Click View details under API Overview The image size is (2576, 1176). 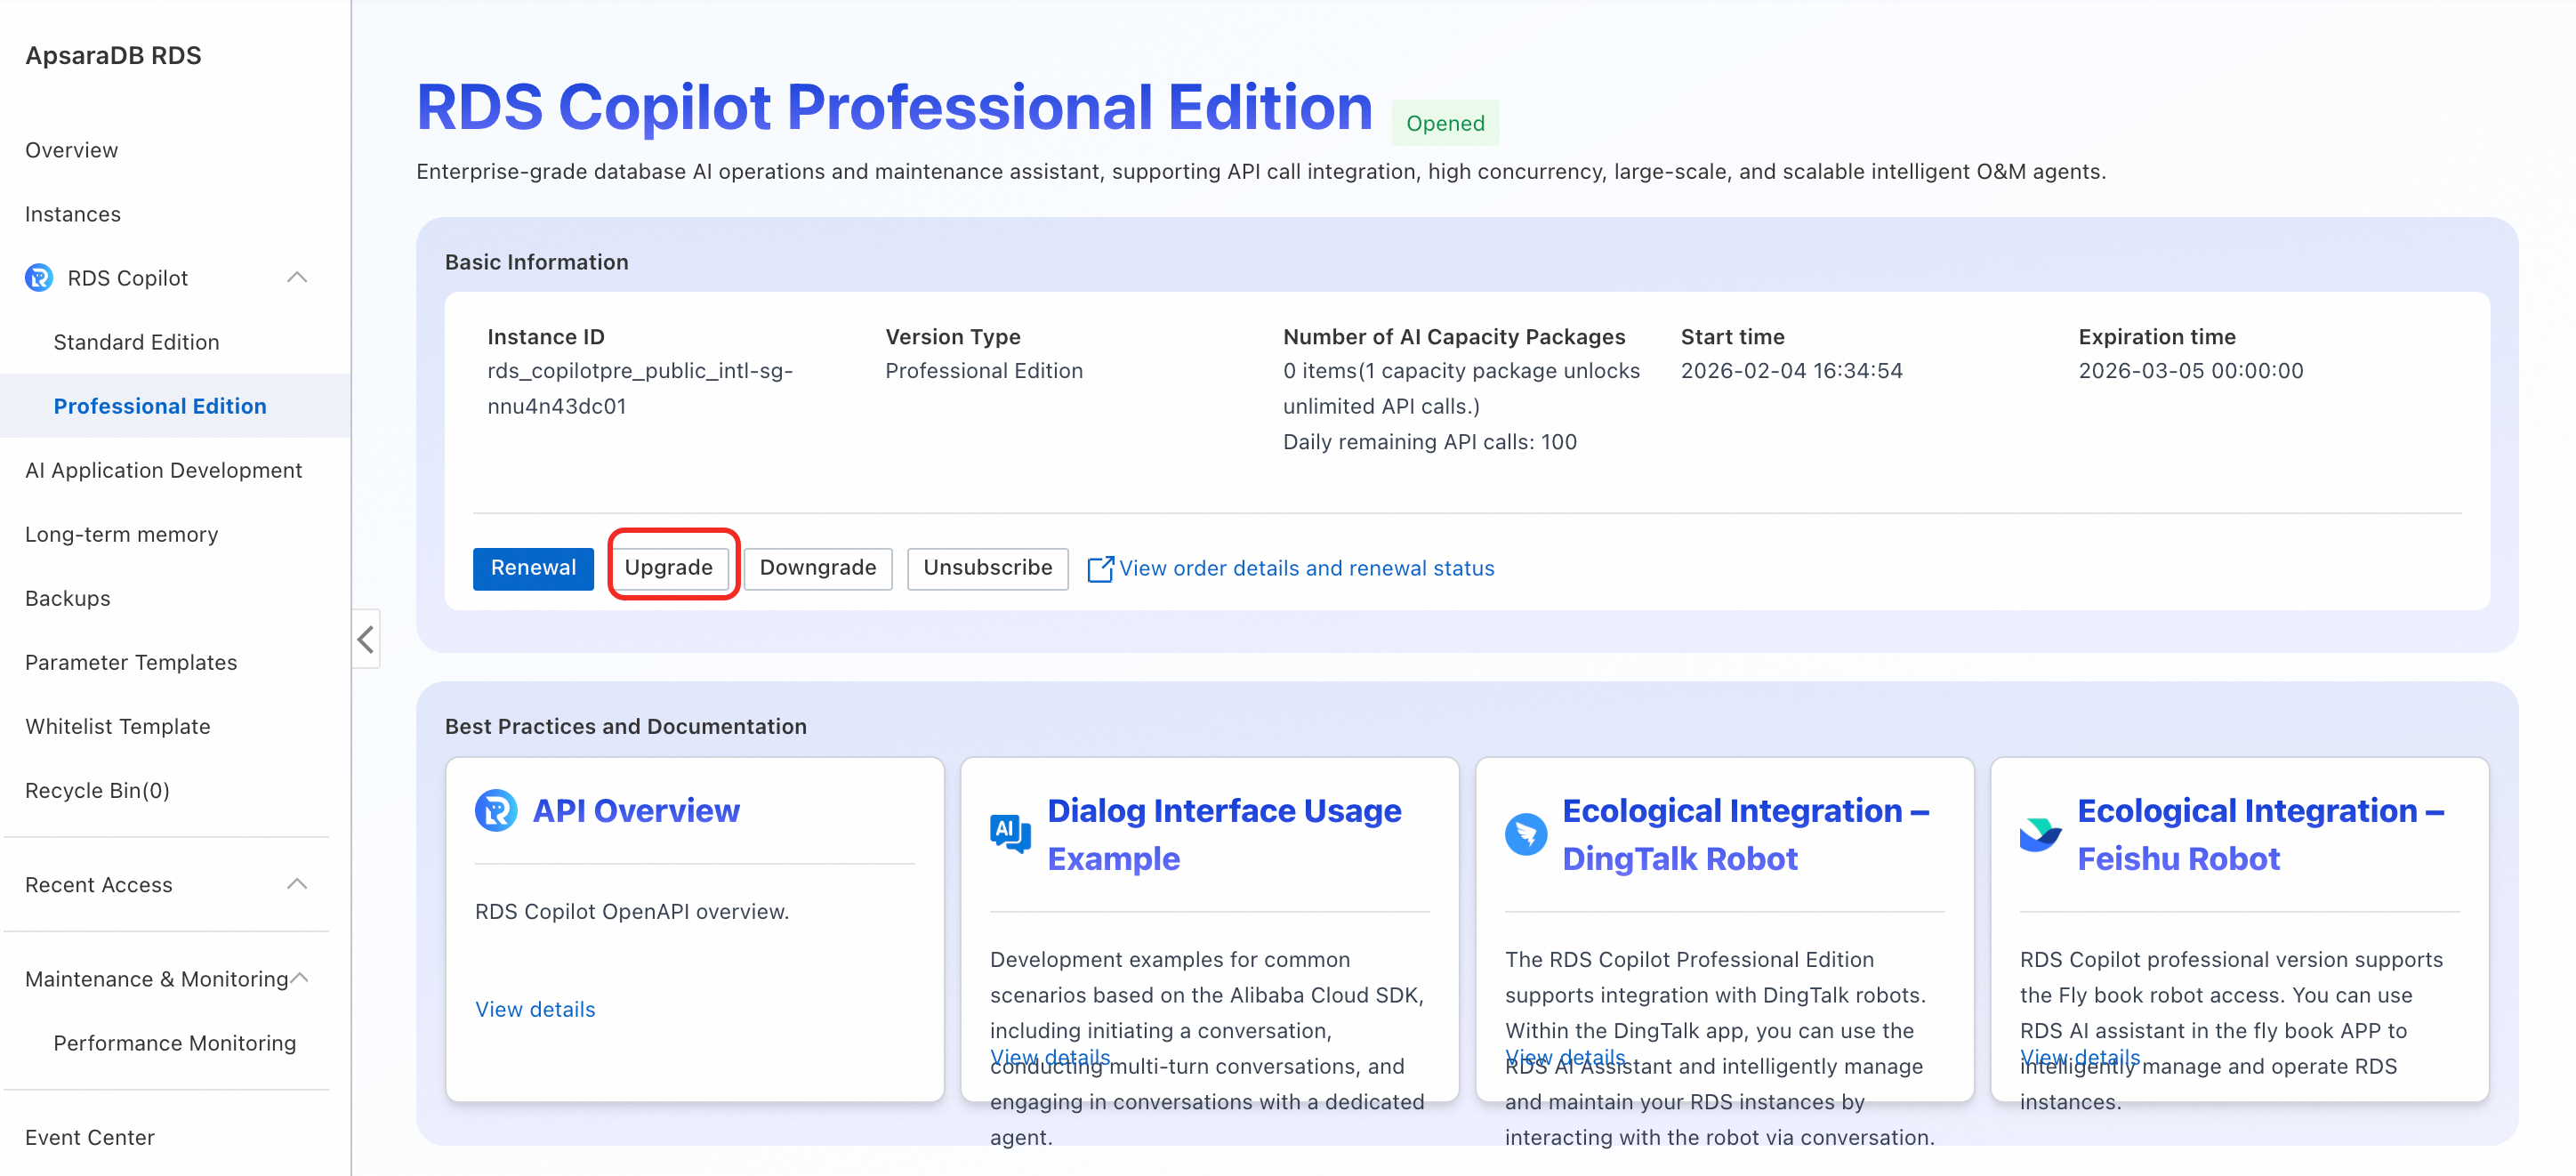(535, 1009)
